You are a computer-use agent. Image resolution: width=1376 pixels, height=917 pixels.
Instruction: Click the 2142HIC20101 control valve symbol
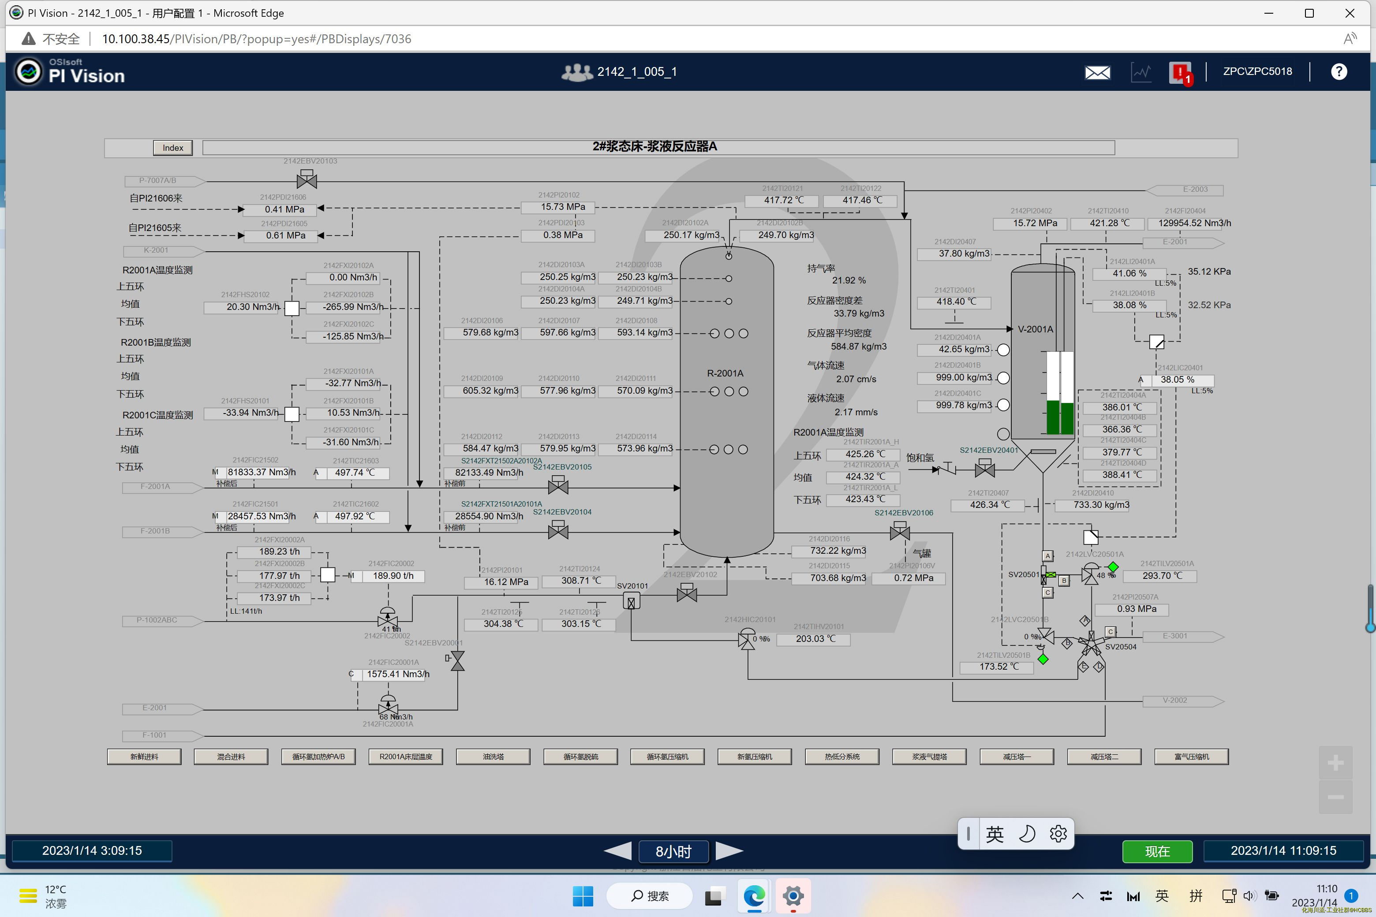[747, 639]
